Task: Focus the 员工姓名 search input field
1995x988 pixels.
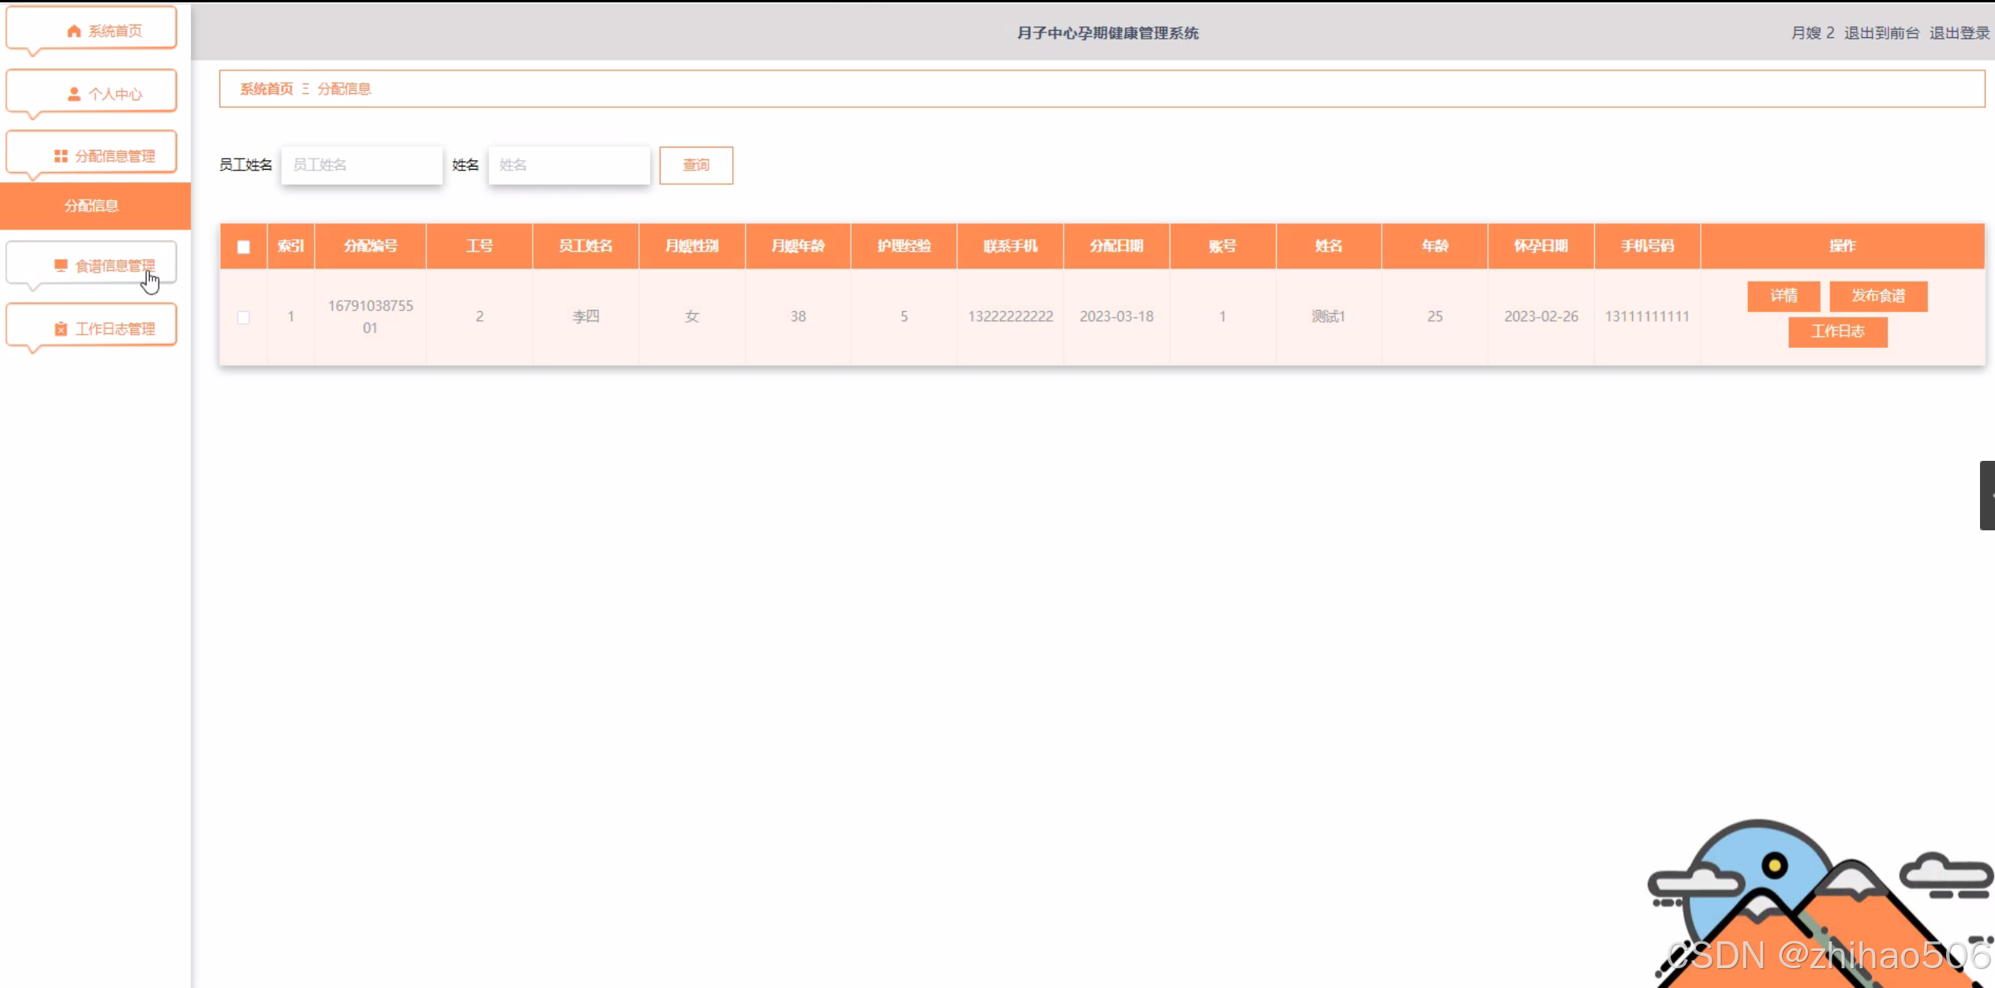Action: pyautogui.click(x=361, y=165)
